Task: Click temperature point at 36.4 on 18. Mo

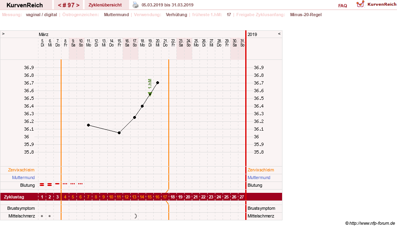Action: click(142, 106)
